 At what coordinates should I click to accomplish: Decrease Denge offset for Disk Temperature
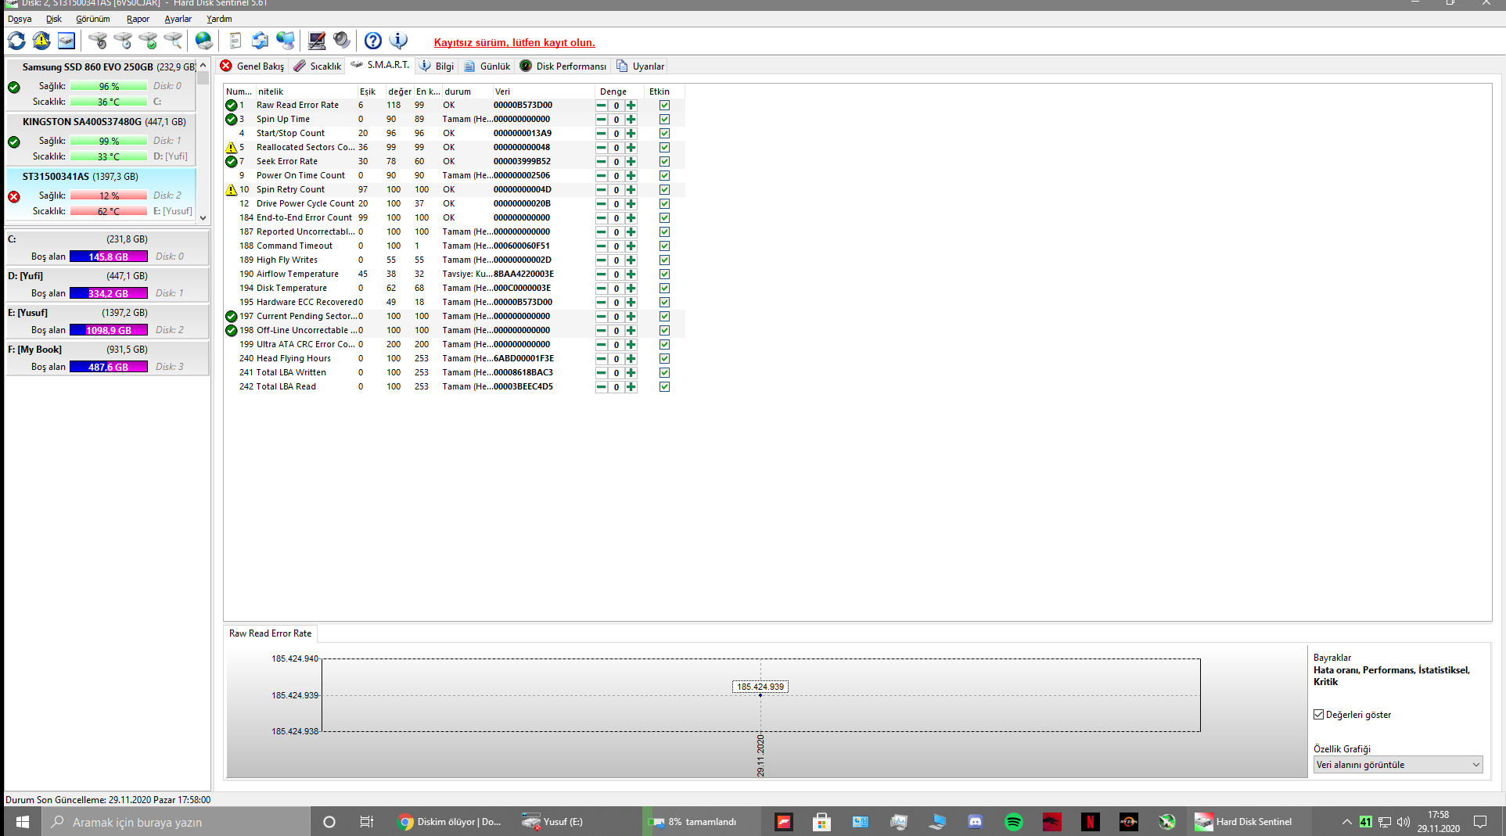pyautogui.click(x=602, y=289)
